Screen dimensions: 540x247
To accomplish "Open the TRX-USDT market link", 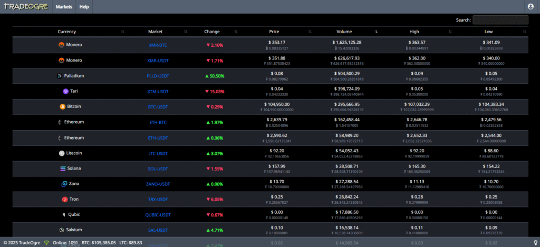I will coord(158,200).
